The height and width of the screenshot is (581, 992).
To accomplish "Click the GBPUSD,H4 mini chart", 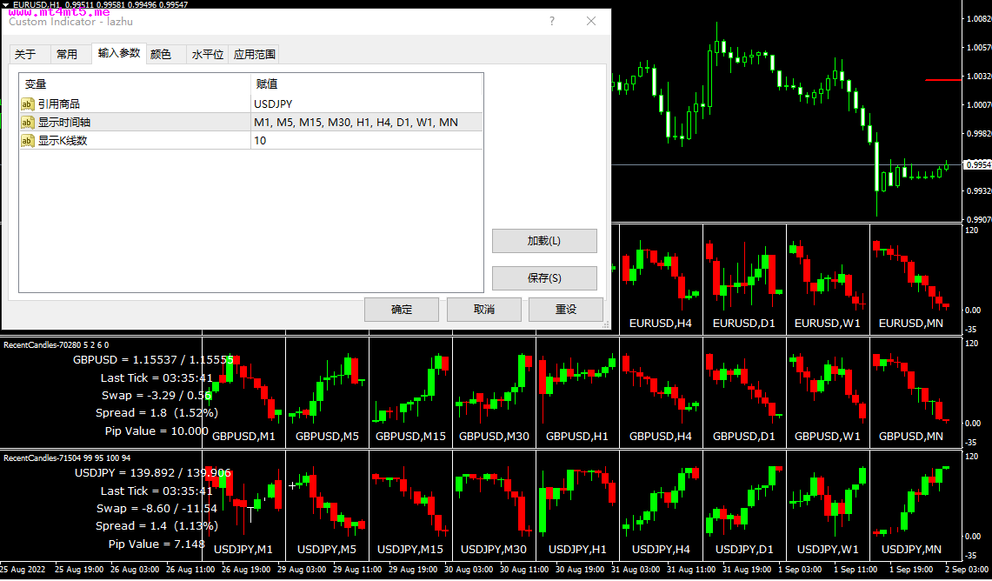I will [x=661, y=392].
